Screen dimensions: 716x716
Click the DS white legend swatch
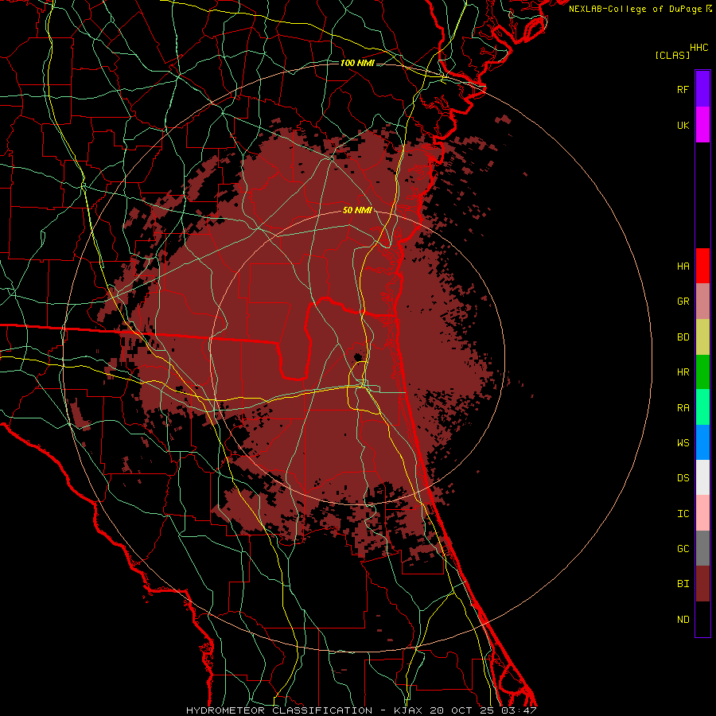702,477
